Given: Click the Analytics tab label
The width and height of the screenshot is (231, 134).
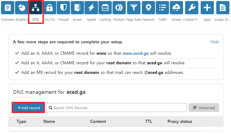Looking at the screenshot, I should click(x=22, y=20).
